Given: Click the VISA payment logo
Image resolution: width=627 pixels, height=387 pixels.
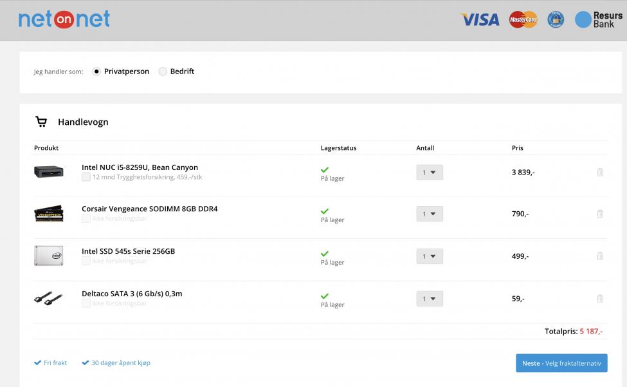Looking at the screenshot, I should (480, 19).
